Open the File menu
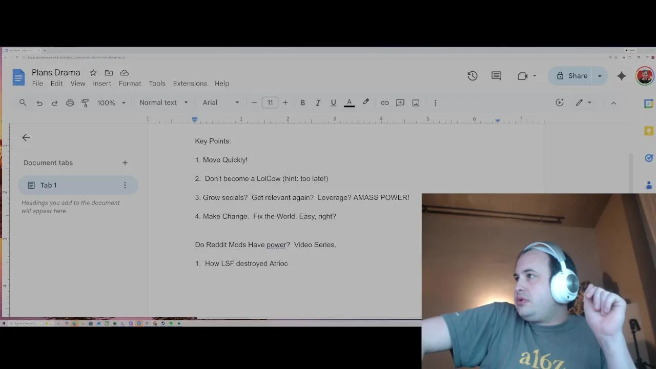This screenshot has height=369, width=656. click(37, 84)
